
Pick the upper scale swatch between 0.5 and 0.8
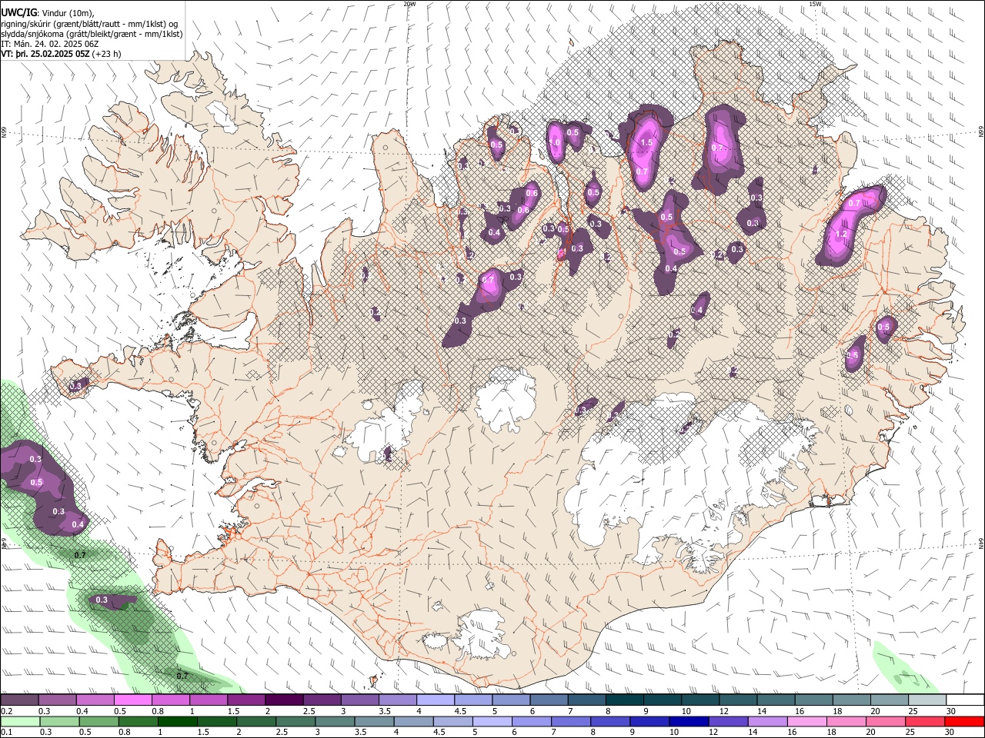132,700
